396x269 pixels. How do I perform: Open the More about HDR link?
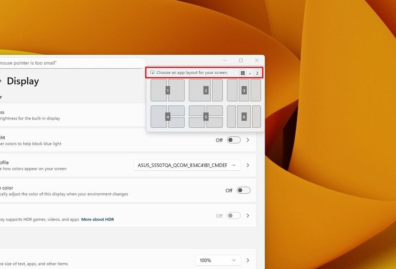(x=98, y=219)
